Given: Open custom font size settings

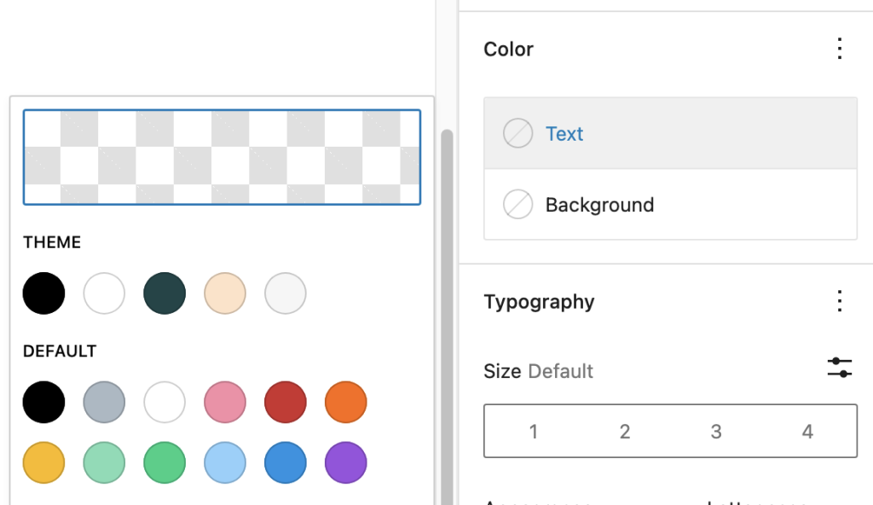Looking at the screenshot, I should pyautogui.click(x=840, y=367).
